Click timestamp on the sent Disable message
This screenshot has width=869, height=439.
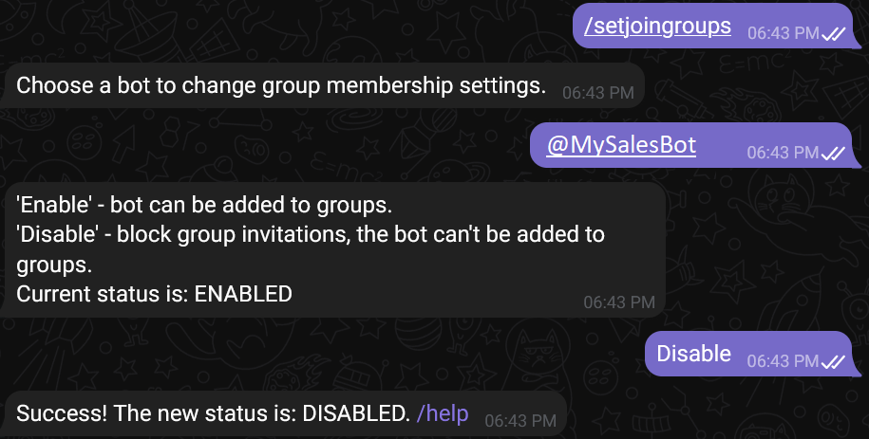[x=783, y=361]
